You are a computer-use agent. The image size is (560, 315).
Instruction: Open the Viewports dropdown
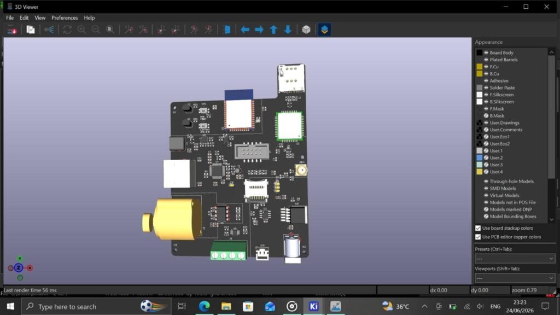tap(515, 278)
